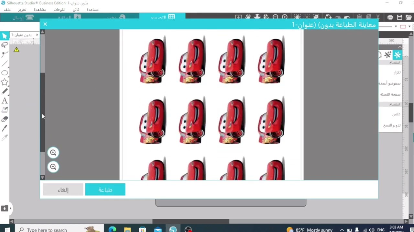The image size is (414, 232).
Task: Click the preview vertical scrollbar thumb
Action: (42, 112)
